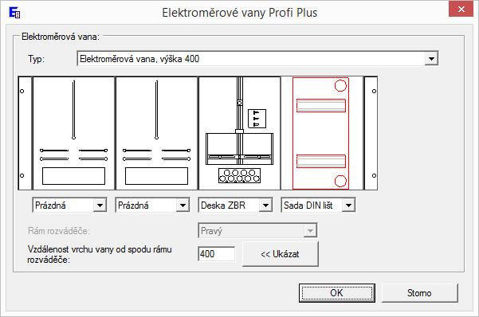Expand the first Prázdná panel dropdown
Screen dimensions: 479x317
(100, 205)
